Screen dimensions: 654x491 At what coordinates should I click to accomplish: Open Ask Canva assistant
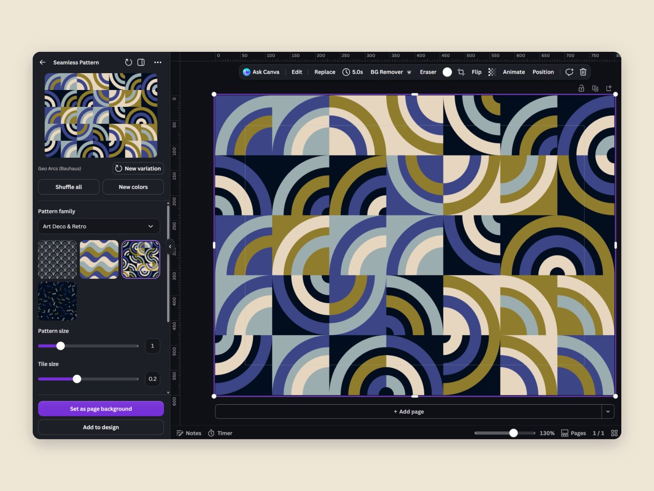(x=261, y=72)
